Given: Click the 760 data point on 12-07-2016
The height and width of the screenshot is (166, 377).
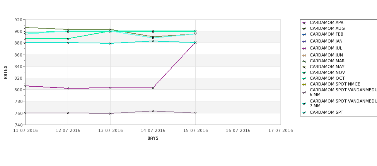Looking at the screenshot, I should pos(68,113).
